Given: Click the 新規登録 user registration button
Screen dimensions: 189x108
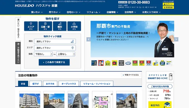Looking at the screenshot, I should coord(168,8).
